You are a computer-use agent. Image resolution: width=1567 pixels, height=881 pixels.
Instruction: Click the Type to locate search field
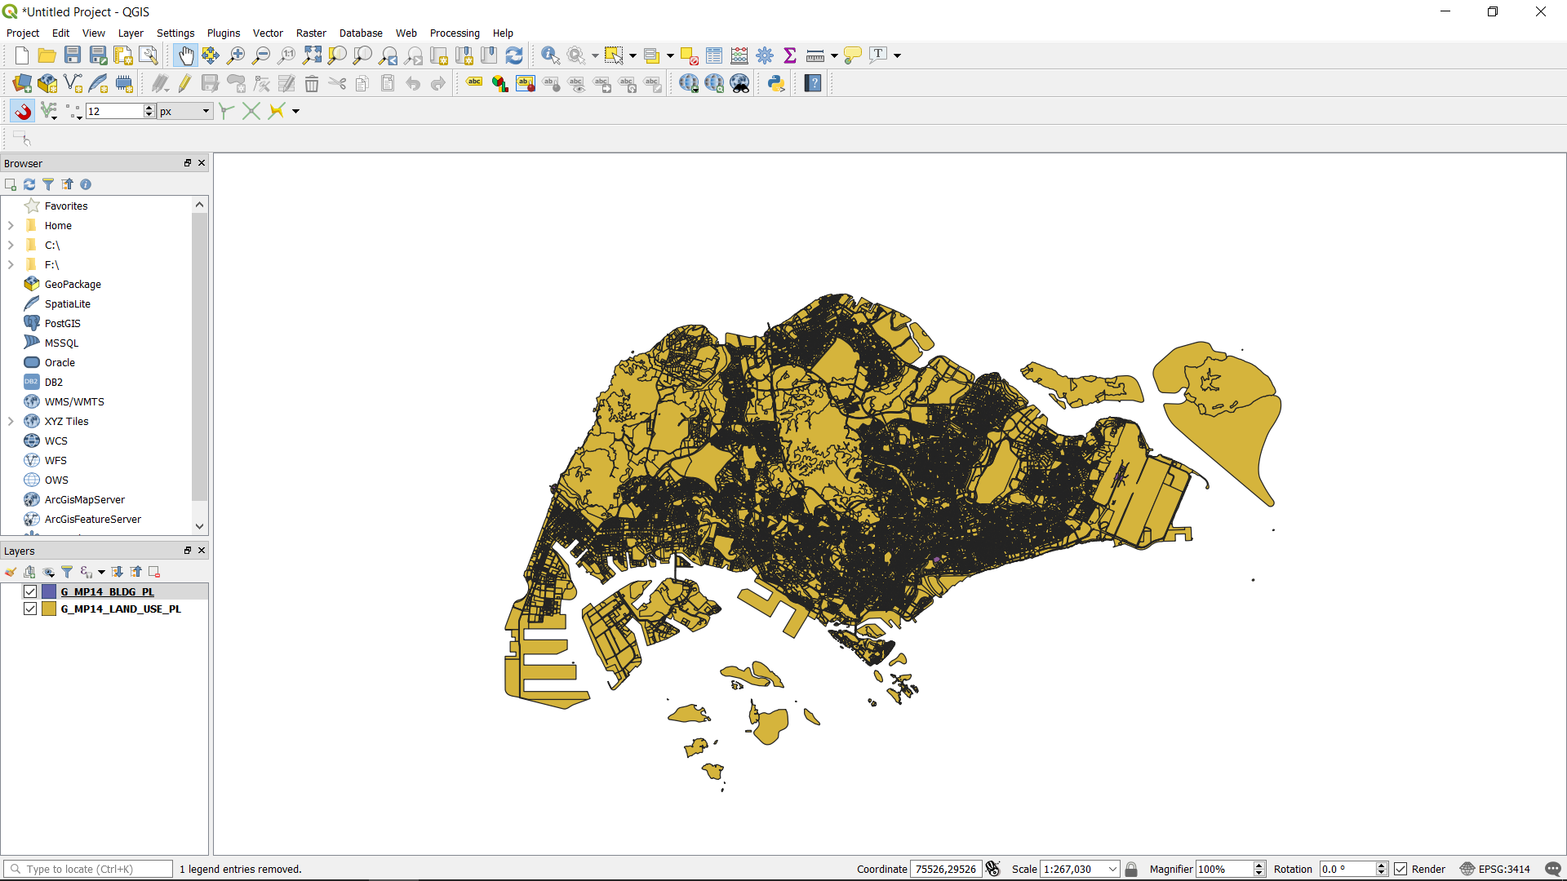pos(90,869)
